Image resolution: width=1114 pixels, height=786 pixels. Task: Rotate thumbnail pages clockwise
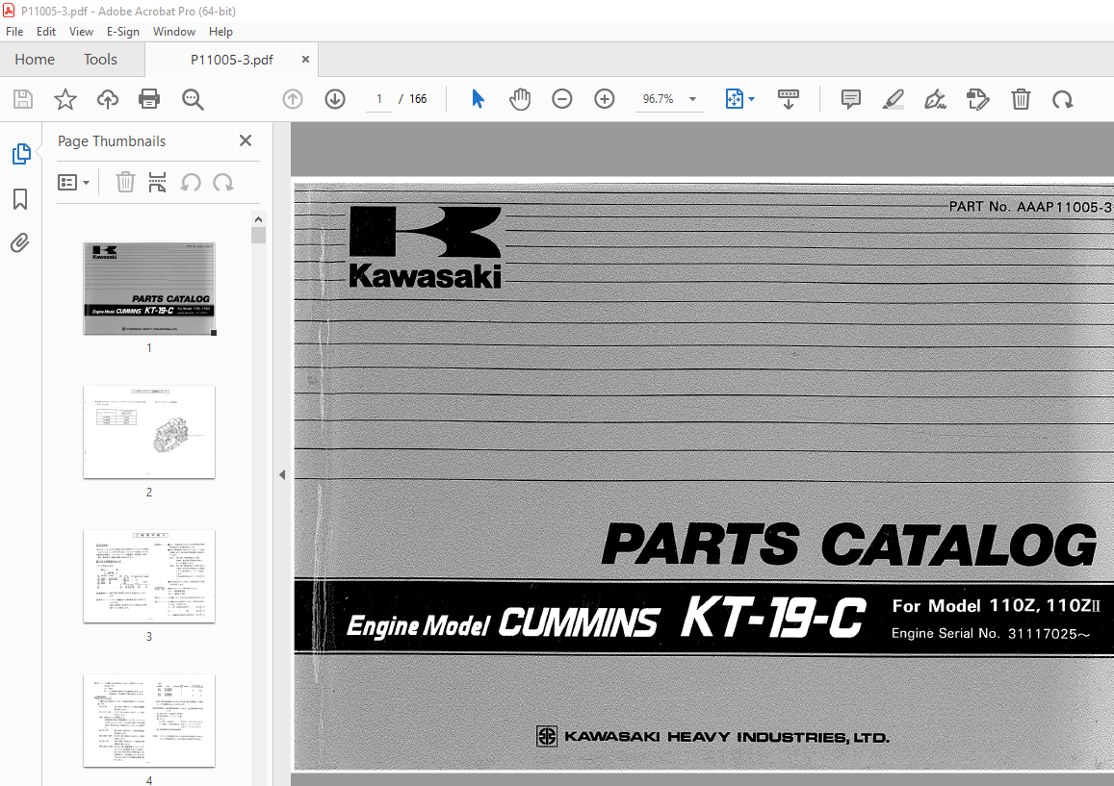coord(223,183)
